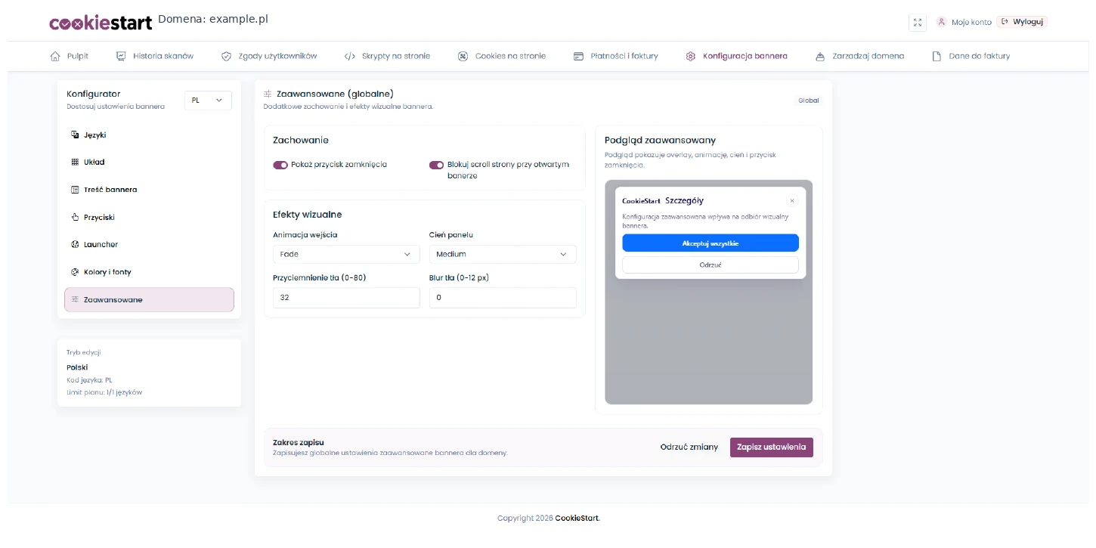Screen dimensions: 1096x548
Task: Click the Płatności i faktury card icon
Action: pyautogui.click(x=578, y=56)
